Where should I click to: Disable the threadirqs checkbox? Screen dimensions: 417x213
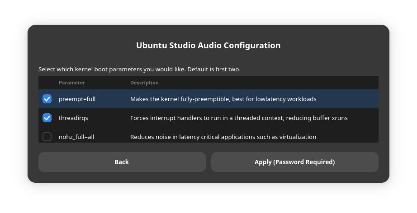[47, 118]
